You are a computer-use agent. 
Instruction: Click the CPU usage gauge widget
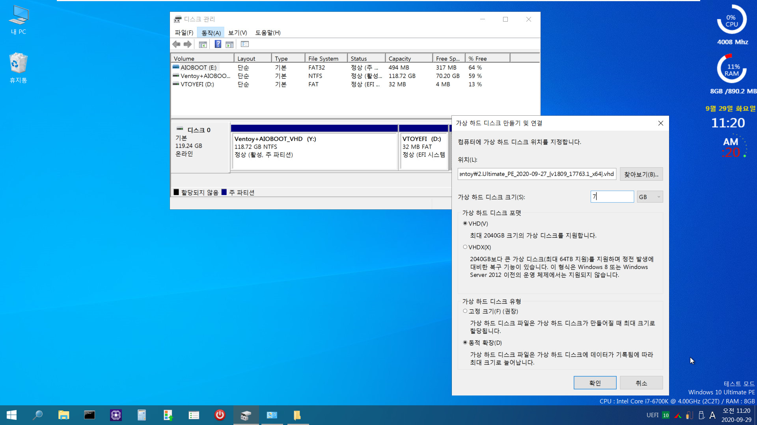(731, 20)
